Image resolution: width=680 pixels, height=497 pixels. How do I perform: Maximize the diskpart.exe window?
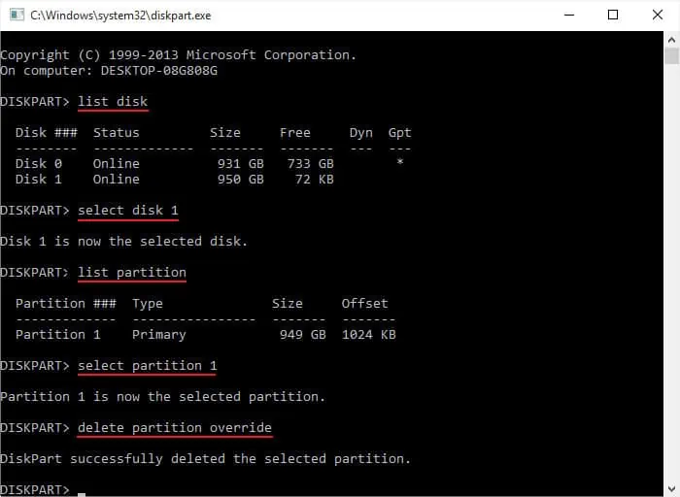coord(613,15)
